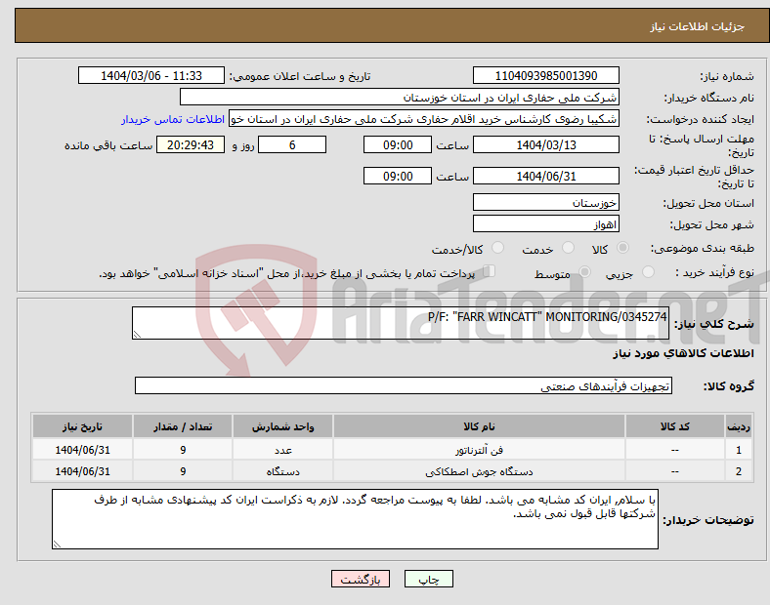
Task: Click the announcement date field 1404/03/06 - 11:33
Action: click(x=151, y=75)
